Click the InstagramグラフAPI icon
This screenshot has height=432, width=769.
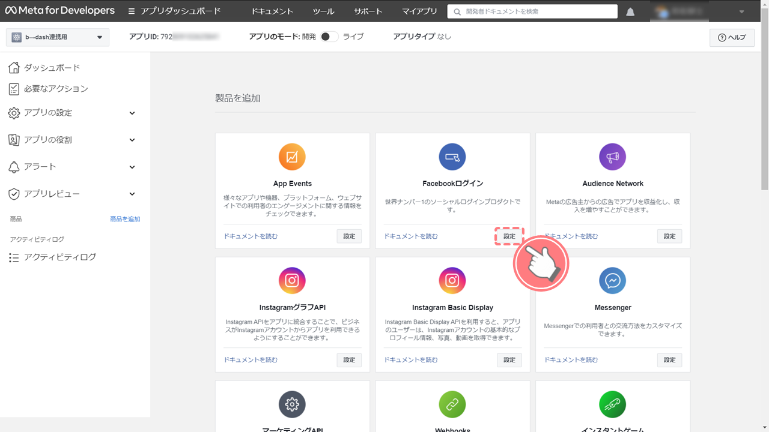(x=292, y=281)
